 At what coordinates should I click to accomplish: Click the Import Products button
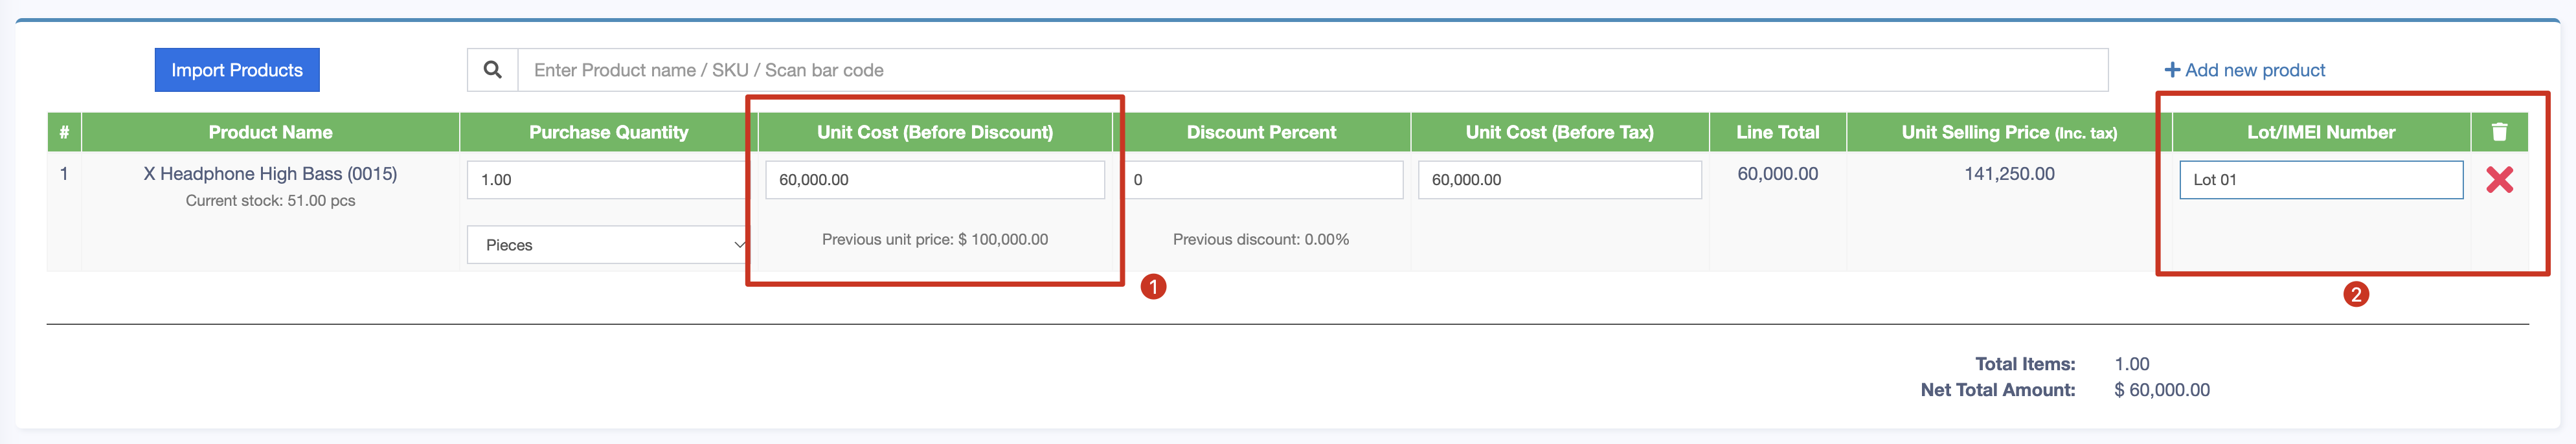coord(237,70)
